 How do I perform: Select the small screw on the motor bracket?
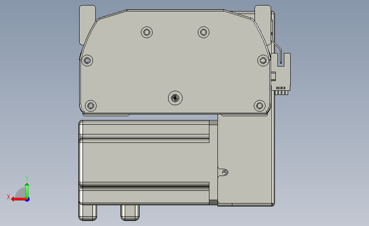225,172
